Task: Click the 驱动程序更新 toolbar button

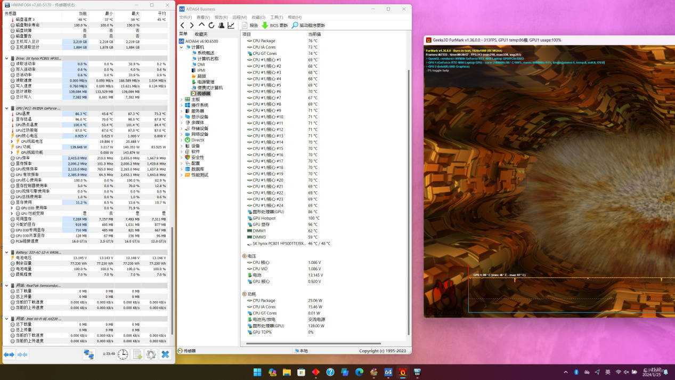Action: point(308,25)
